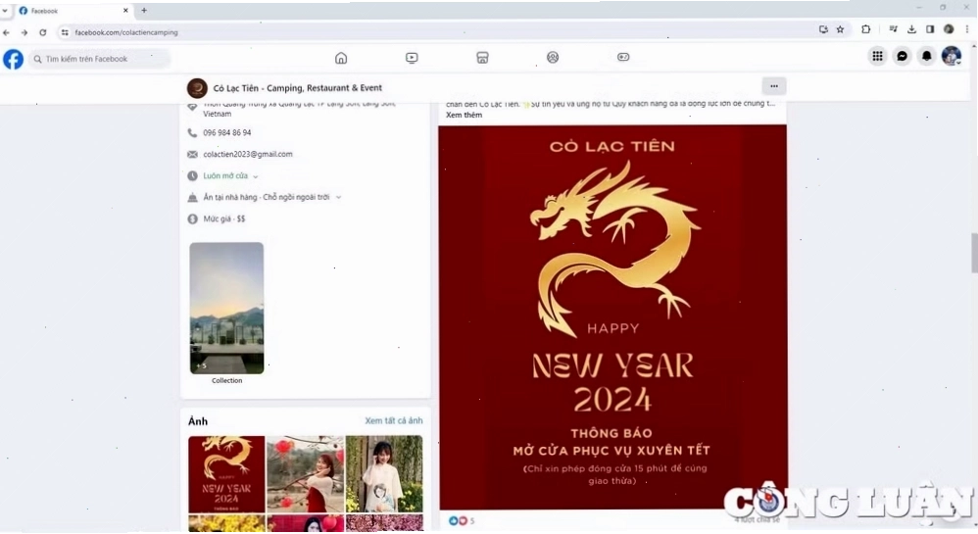Open the Gaming icon in top navigation
This screenshot has height=534, width=978.
click(x=623, y=57)
